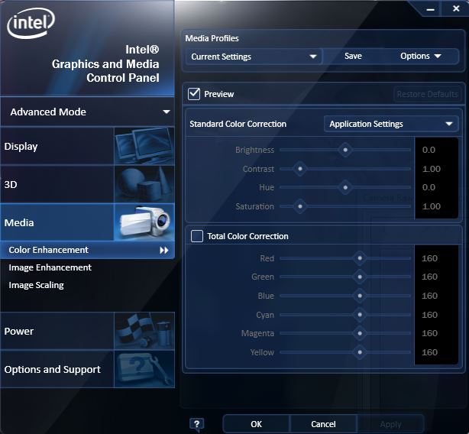Open the Advanced Mode dropdown
The height and width of the screenshot is (434, 469).
[x=87, y=112]
